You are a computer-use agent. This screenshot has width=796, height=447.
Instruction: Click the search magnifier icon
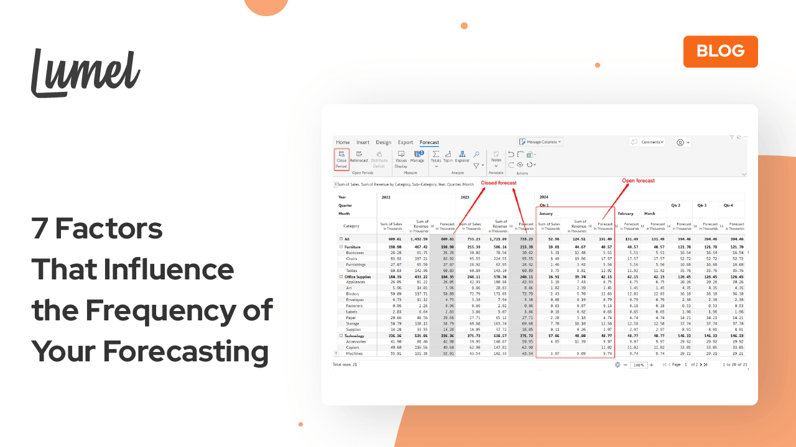(476, 154)
